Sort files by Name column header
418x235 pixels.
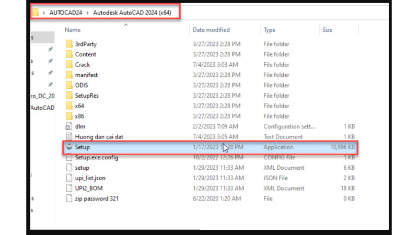click(x=73, y=30)
